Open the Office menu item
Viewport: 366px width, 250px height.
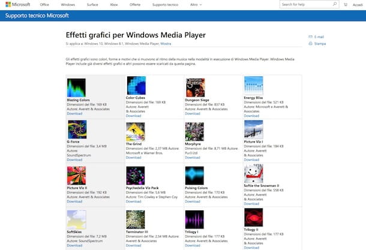(44, 4)
